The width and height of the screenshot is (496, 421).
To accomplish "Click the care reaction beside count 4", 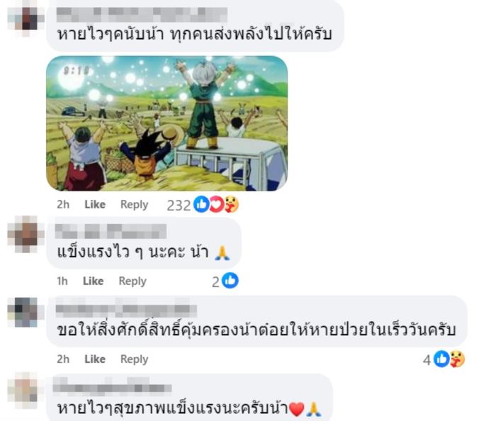I will tap(457, 359).
